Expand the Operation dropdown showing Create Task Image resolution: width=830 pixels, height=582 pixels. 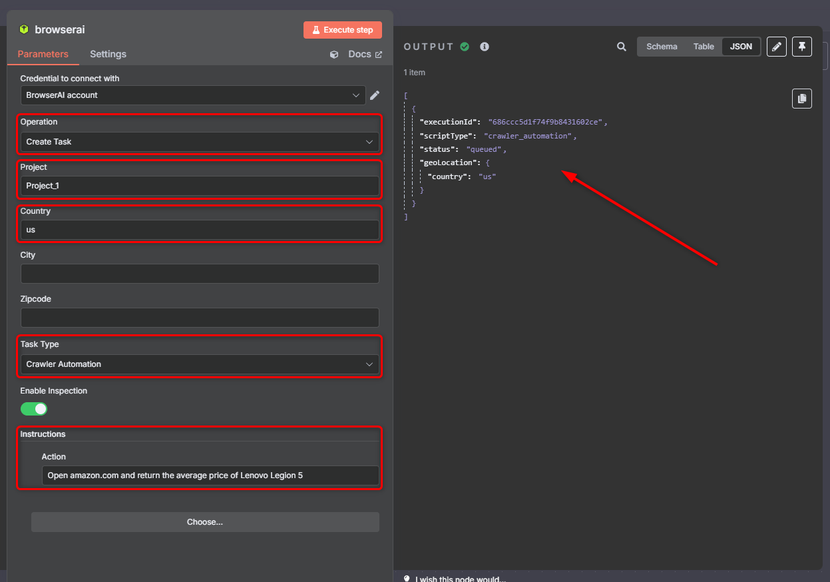tap(200, 142)
